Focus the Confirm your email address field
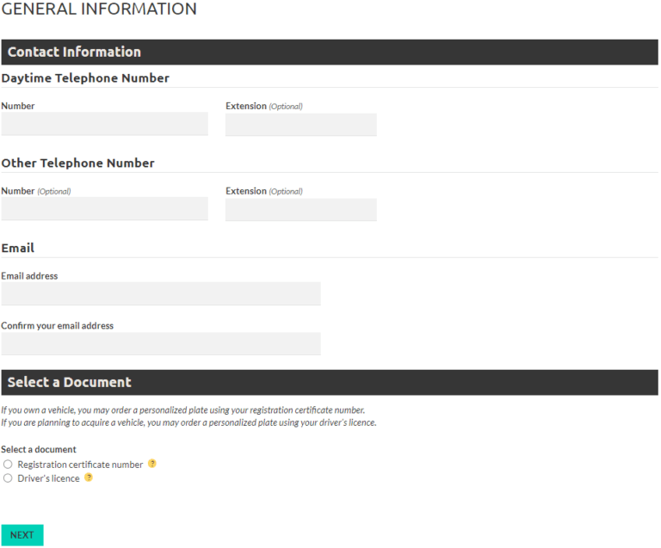Image resolution: width=661 pixels, height=548 pixels. point(161,344)
